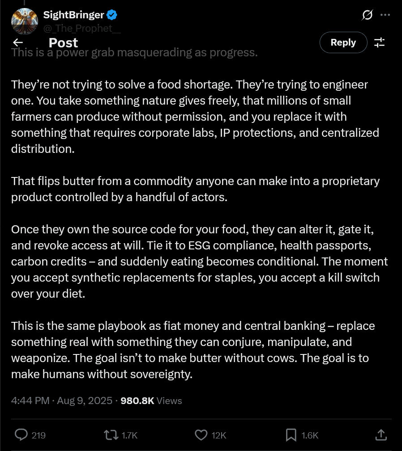Image resolution: width=402 pixels, height=451 pixels.
Task: Click the reply speech bubble icon
Action: (22, 434)
